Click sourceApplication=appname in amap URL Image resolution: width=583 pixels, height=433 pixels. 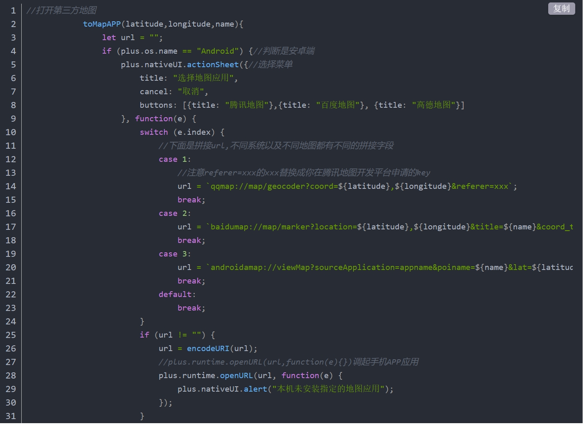[x=374, y=267]
